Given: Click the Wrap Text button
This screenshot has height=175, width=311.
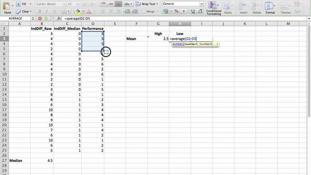Looking at the screenshot, I should tap(147, 4).
